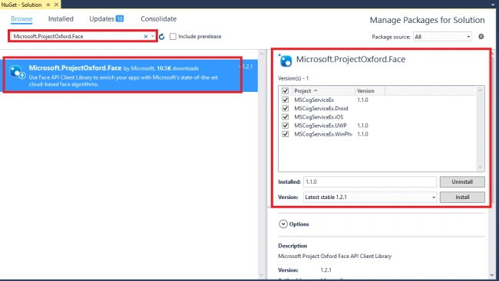499x281 pixels.
Task: Open the search history dropdown arrow
Action: 153,37
